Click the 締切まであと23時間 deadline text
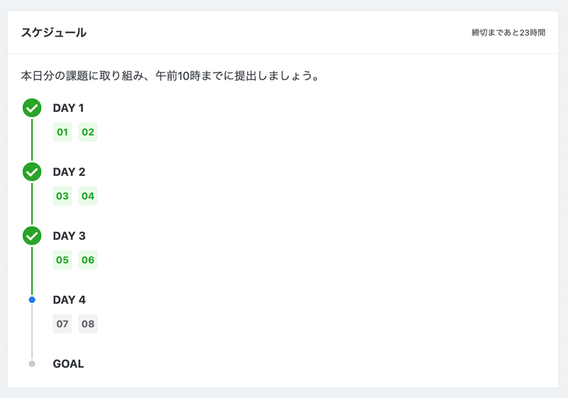This screenshot has height=398, width=568. [508, 33]
